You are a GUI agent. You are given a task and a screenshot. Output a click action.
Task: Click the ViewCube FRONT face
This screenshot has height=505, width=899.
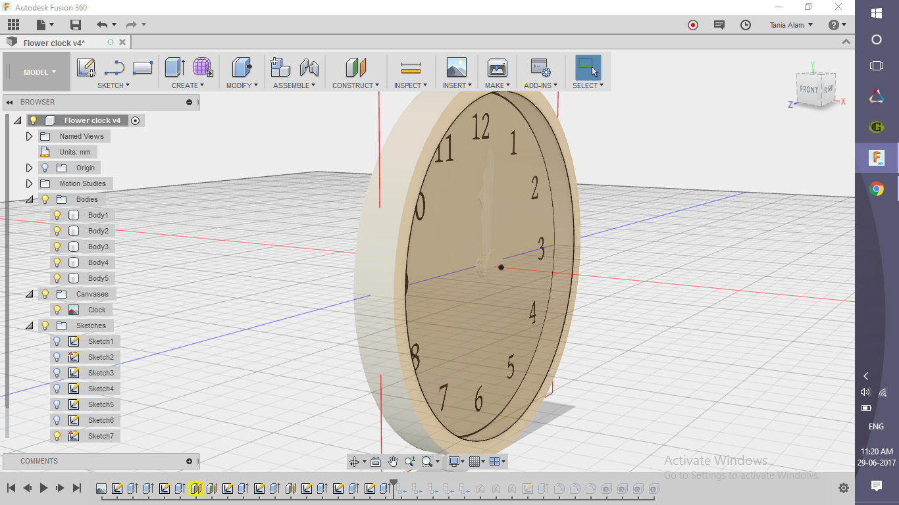[809, 89]
